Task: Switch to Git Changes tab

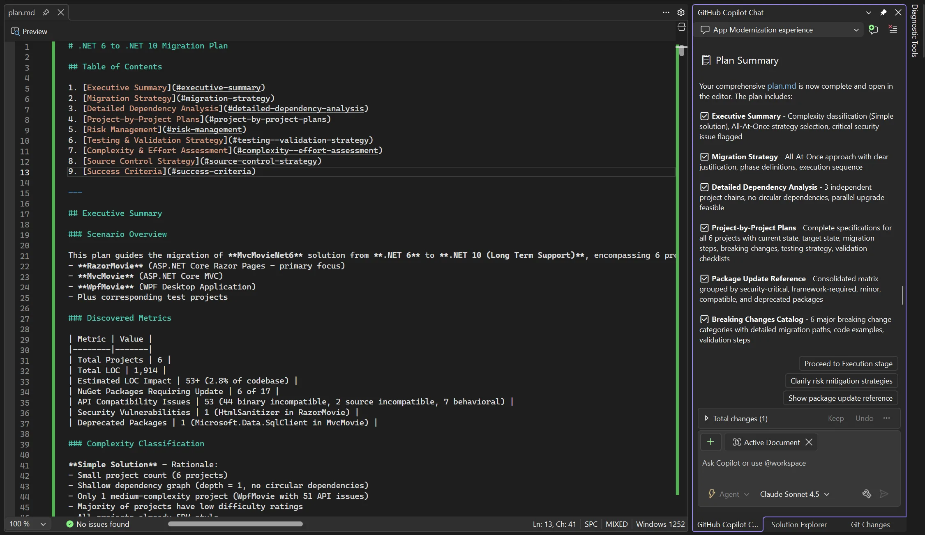Action: point(870,525)
